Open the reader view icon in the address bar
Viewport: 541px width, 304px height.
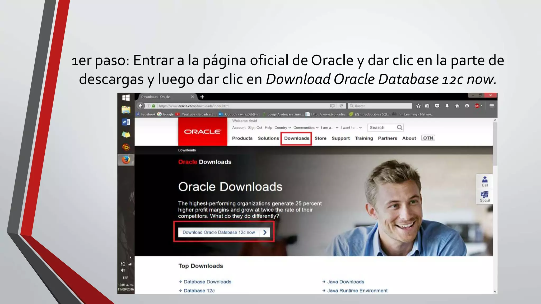(332, 106)
